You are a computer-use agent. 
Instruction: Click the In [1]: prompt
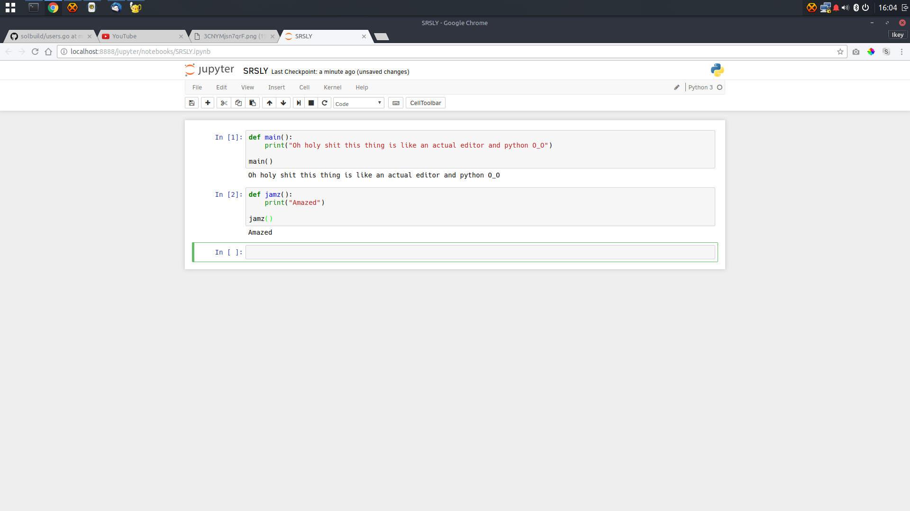[x=228, y=137]
